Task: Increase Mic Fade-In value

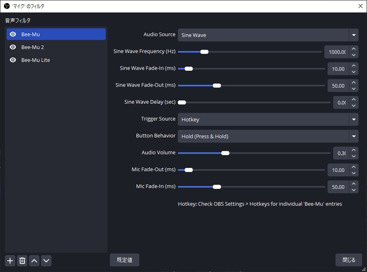Action: 354,184
